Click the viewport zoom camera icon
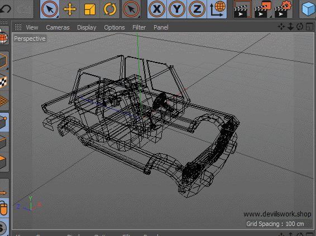Viewport: 316px width, 236px height. (290, 27)
